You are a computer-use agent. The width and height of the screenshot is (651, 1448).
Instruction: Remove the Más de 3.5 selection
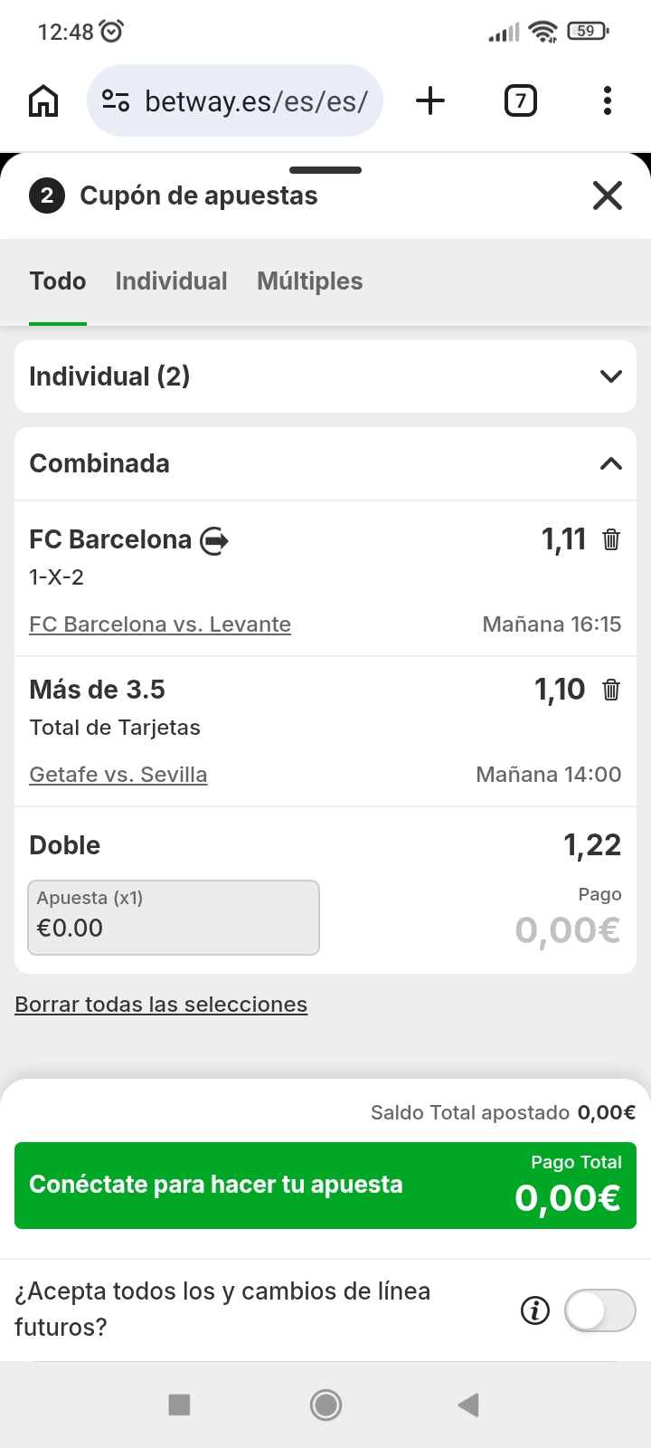coord(611,690)
